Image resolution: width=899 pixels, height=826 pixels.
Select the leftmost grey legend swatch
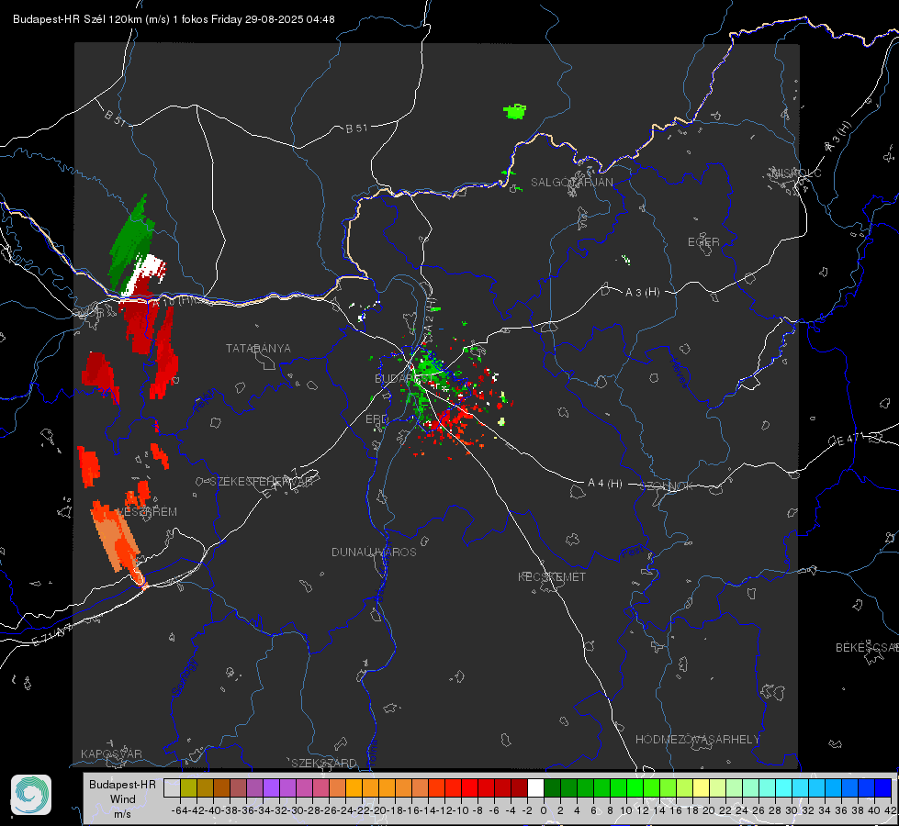[172, 787]
